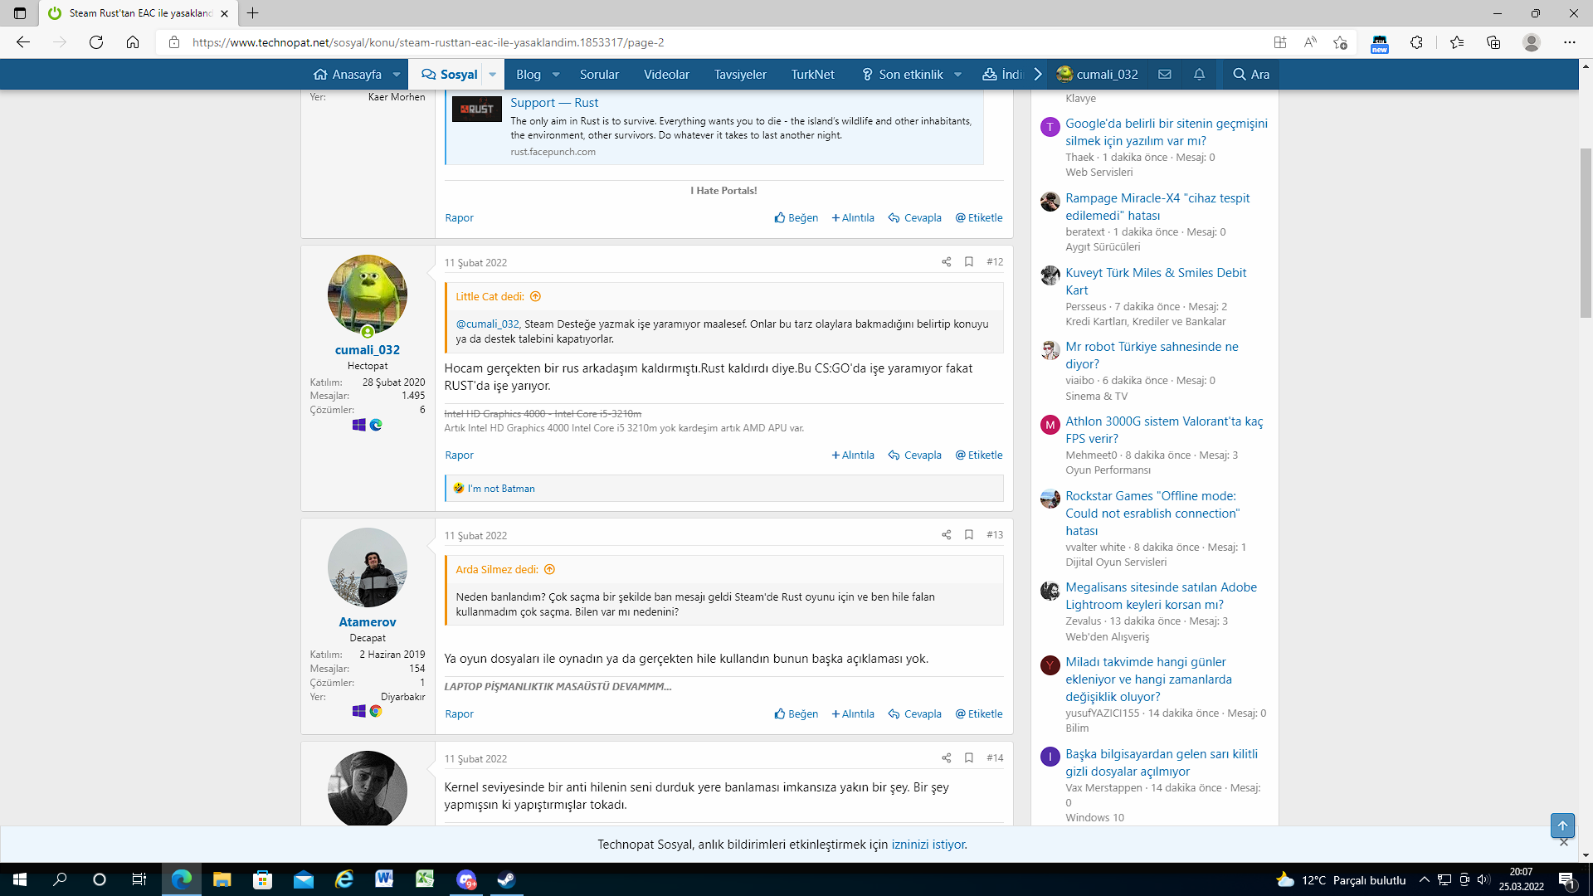Expand Blog dropdown arrow
Screen dimensions: 1593x896
point(556,75)
